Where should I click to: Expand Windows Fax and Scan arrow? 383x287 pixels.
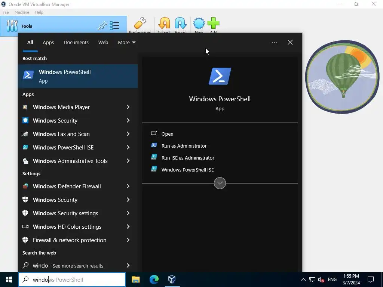tap(128, 134)
